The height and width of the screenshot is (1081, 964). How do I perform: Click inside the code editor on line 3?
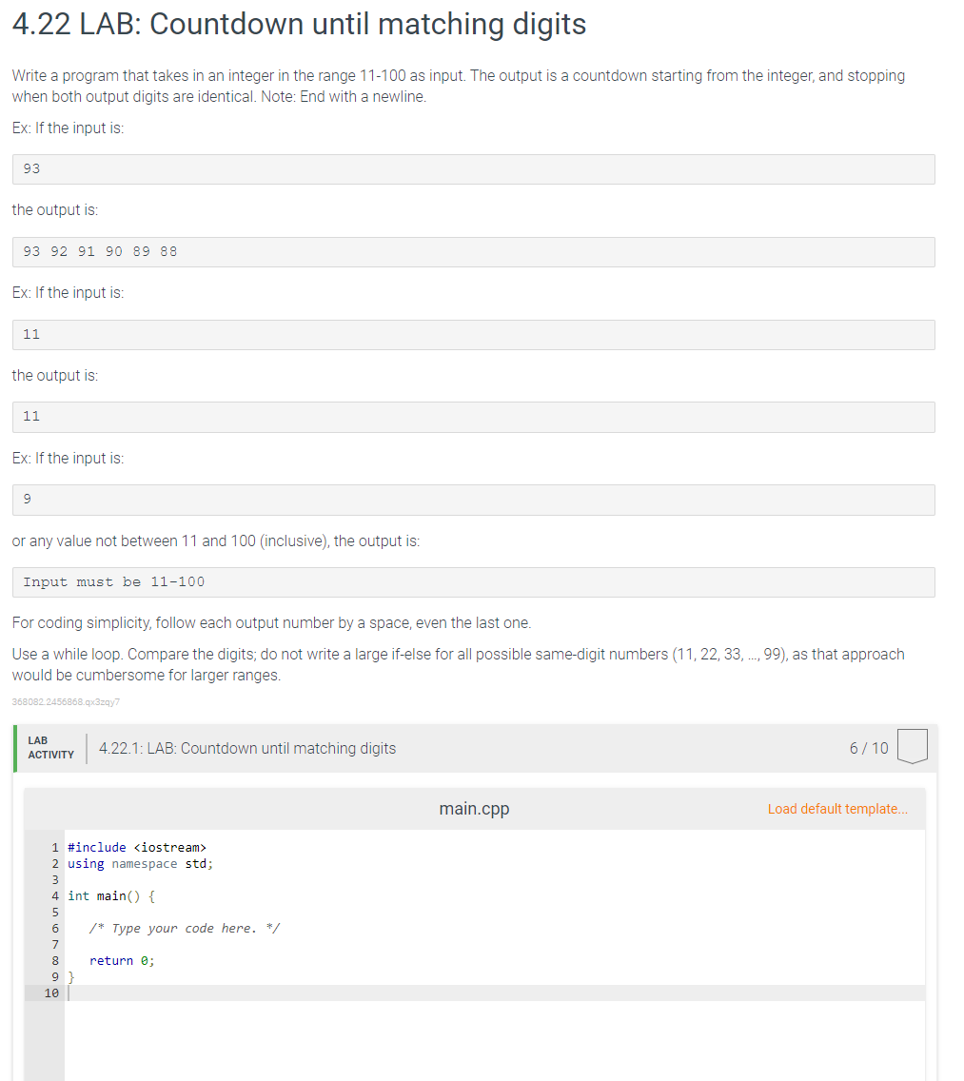click(190, 879)
